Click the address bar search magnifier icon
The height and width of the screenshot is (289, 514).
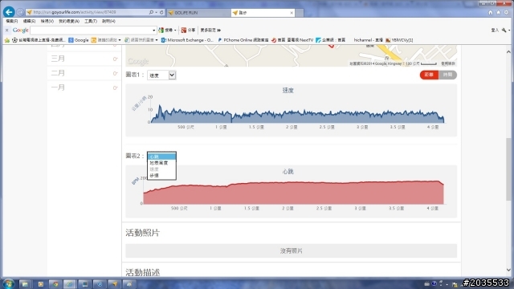[151, 12]
